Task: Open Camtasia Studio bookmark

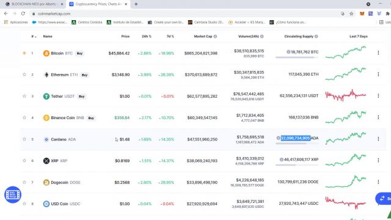Action: pyautogui.click(x=206, y=22)
